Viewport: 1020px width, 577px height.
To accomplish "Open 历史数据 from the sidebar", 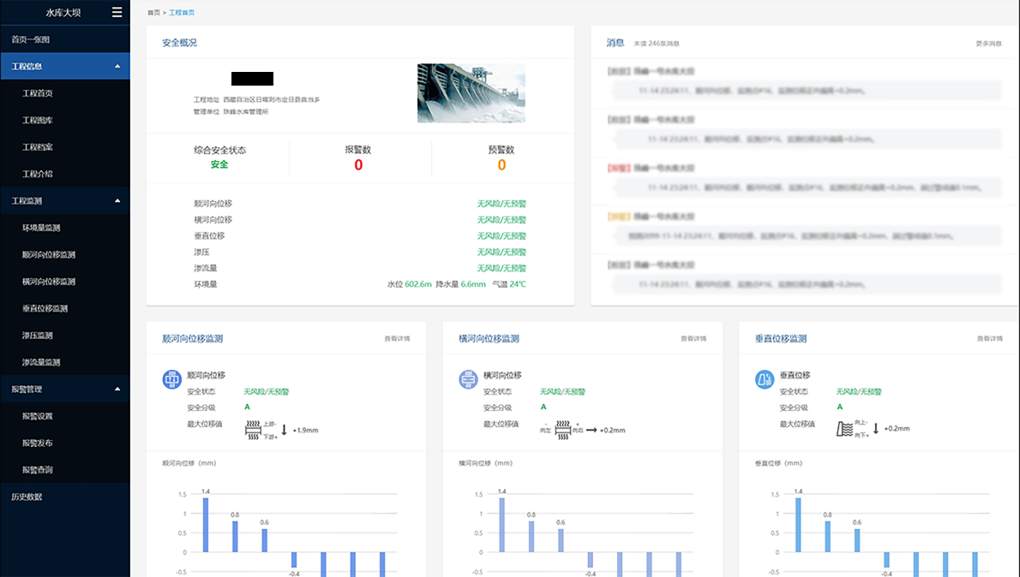I will [27, 497].
